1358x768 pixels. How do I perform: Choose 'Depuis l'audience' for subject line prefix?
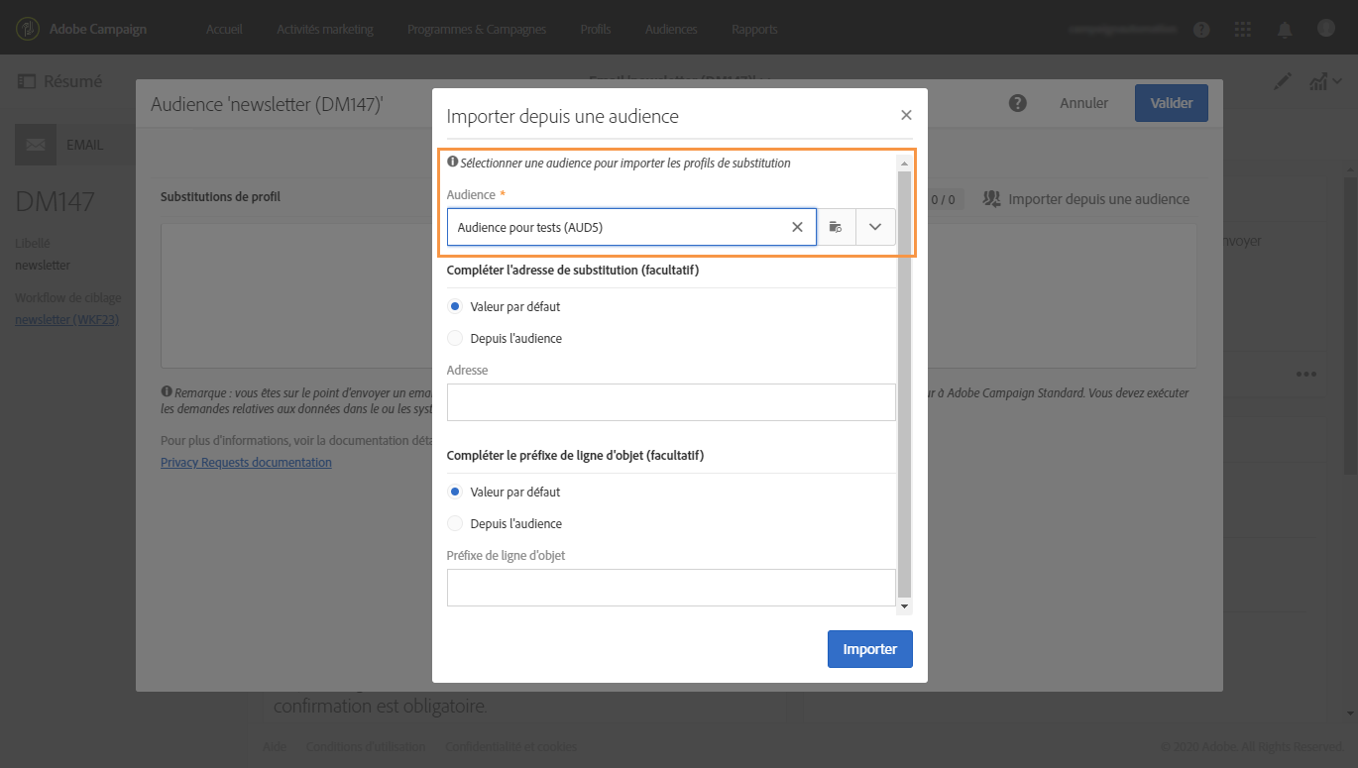click(455, 523)
